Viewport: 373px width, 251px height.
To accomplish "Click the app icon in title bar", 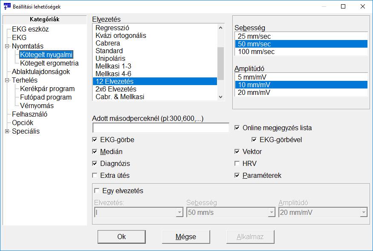I will [7, 6].
